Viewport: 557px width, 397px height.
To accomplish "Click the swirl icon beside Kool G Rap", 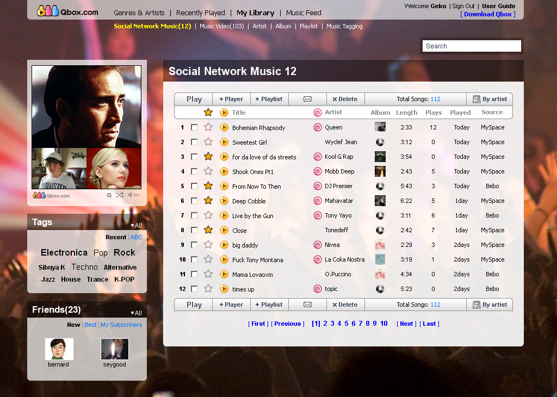I will tap(318, 157).
